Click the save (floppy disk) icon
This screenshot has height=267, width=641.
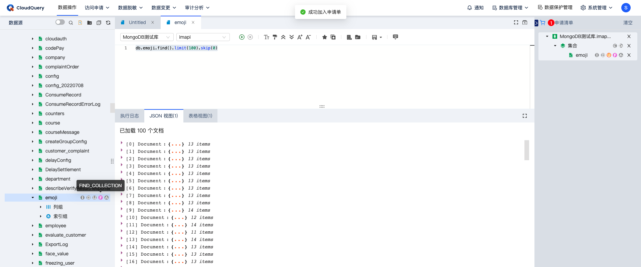point(374,37)
